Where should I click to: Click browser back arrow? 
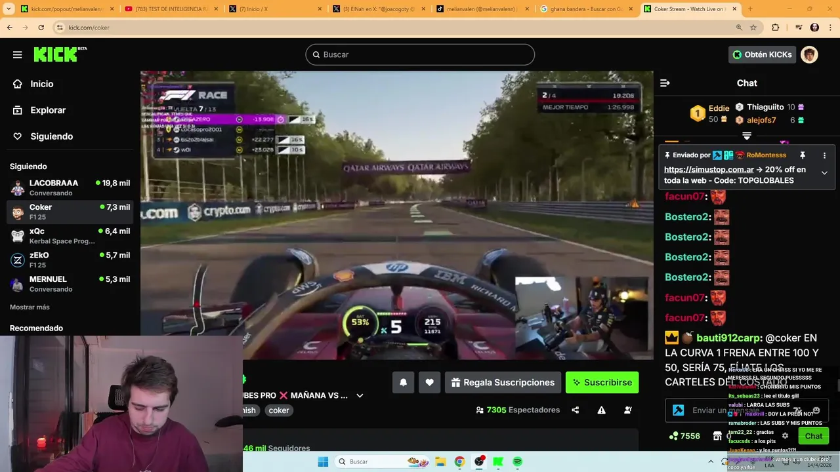click(10, 28)
